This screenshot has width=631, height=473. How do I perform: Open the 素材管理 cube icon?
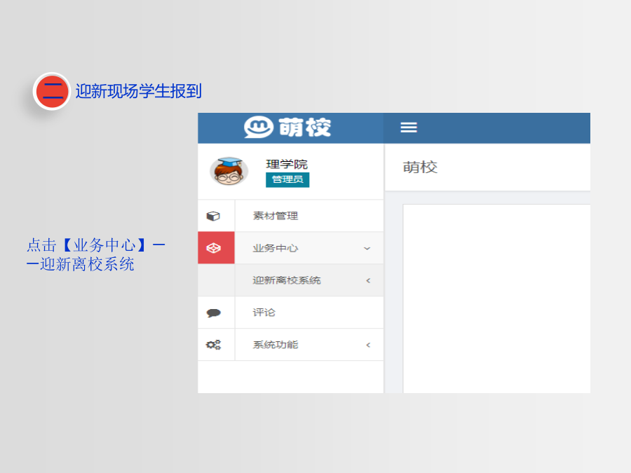coord(213,216)
